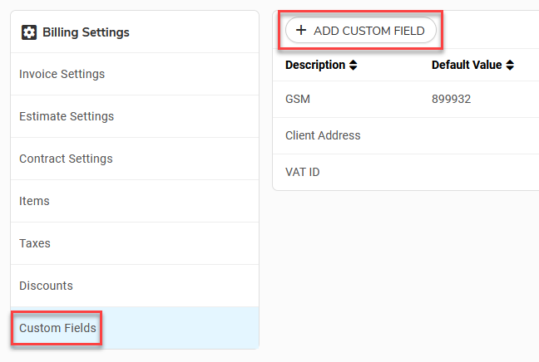This screenshot has height=362, width=539.
Task: Click the Billing Settings heading
Action: 86,32
